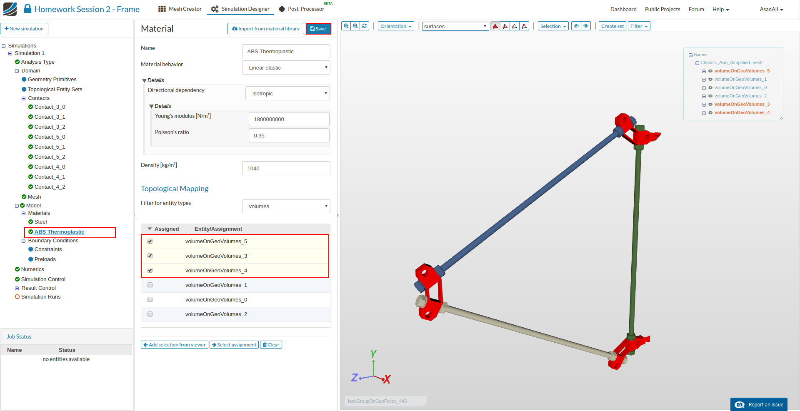Check volumeOnGeoVolumes_1 assignment checkbox

[x=150, y=285]
